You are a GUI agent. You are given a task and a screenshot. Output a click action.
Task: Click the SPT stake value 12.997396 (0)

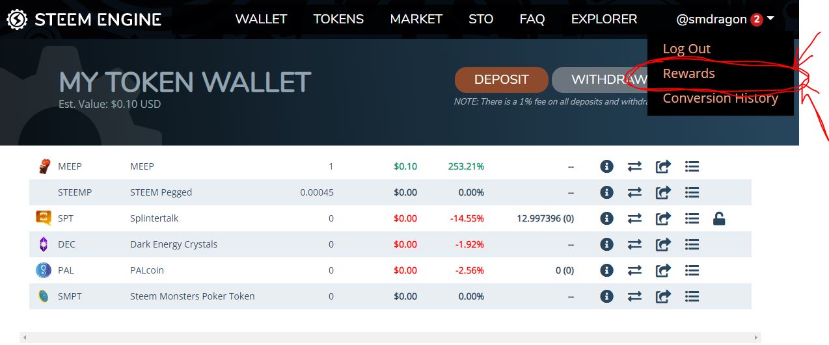pos(545,218)
